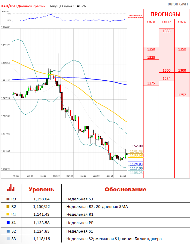Click the 'Уровень' table column header

pos(41,190)
